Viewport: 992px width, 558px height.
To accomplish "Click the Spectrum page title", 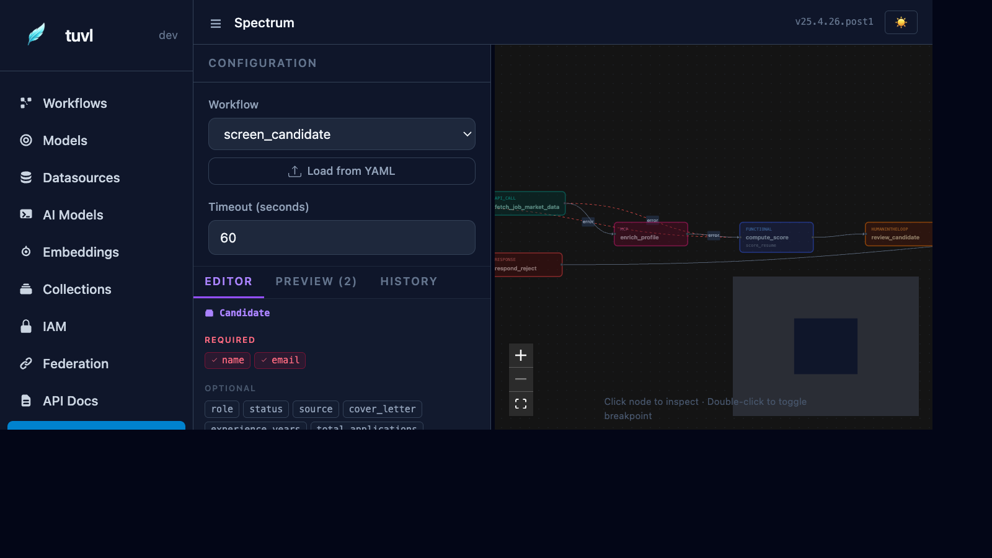I will [x=264, y=23].
